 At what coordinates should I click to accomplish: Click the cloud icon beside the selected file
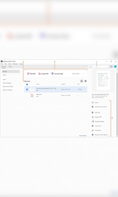[55, 88]
